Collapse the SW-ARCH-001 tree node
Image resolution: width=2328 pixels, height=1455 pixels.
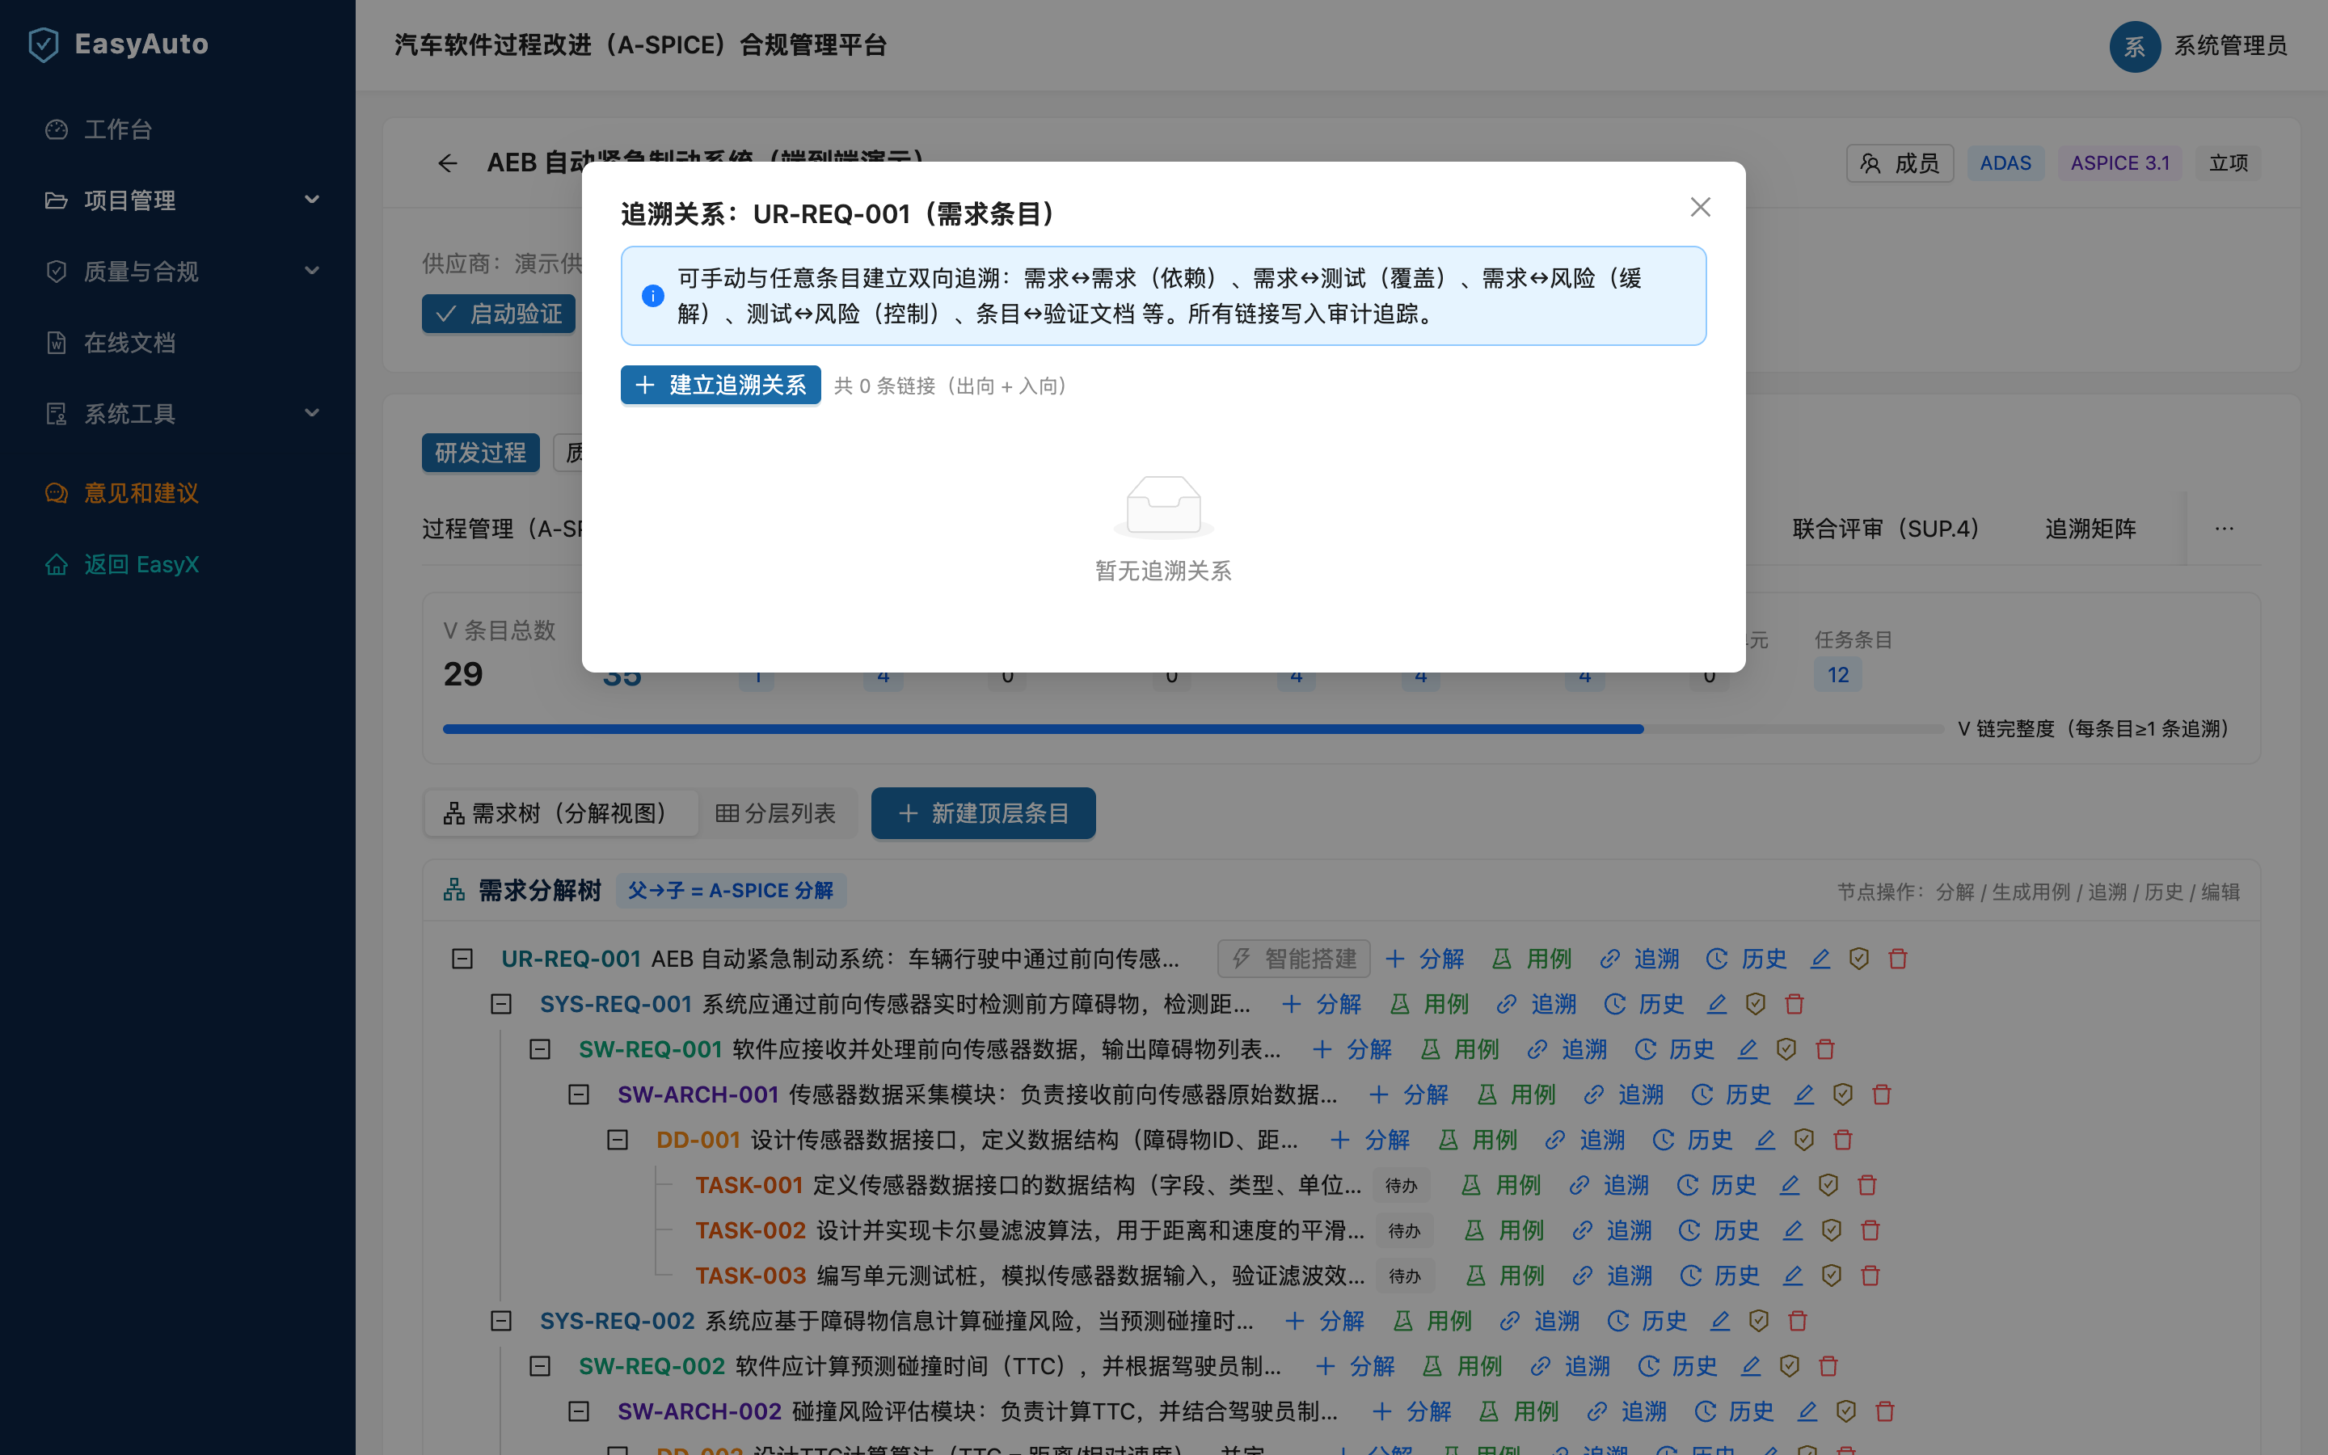tap(578, 1094)
